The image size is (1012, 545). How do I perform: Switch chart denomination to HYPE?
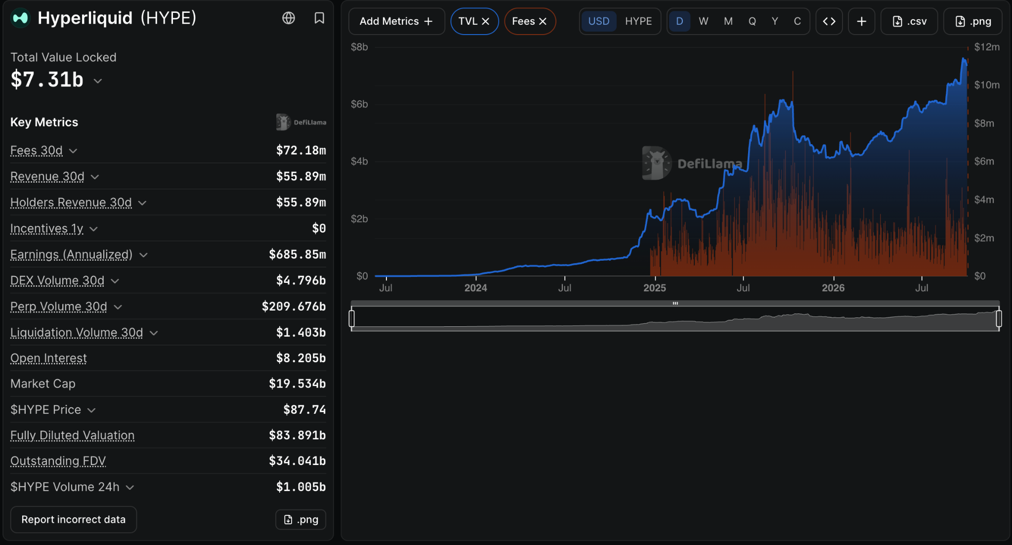pos(638,21)
